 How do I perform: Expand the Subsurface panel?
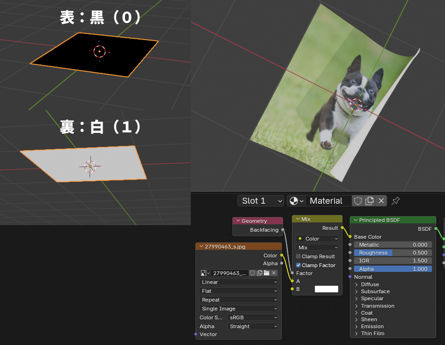(356, 291)
